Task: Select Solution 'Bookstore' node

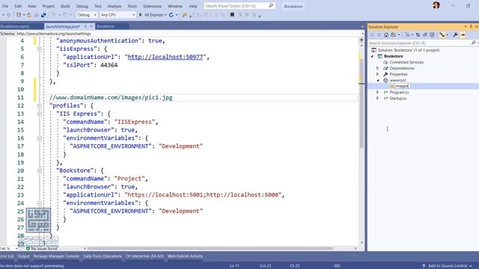Action: 409,50
